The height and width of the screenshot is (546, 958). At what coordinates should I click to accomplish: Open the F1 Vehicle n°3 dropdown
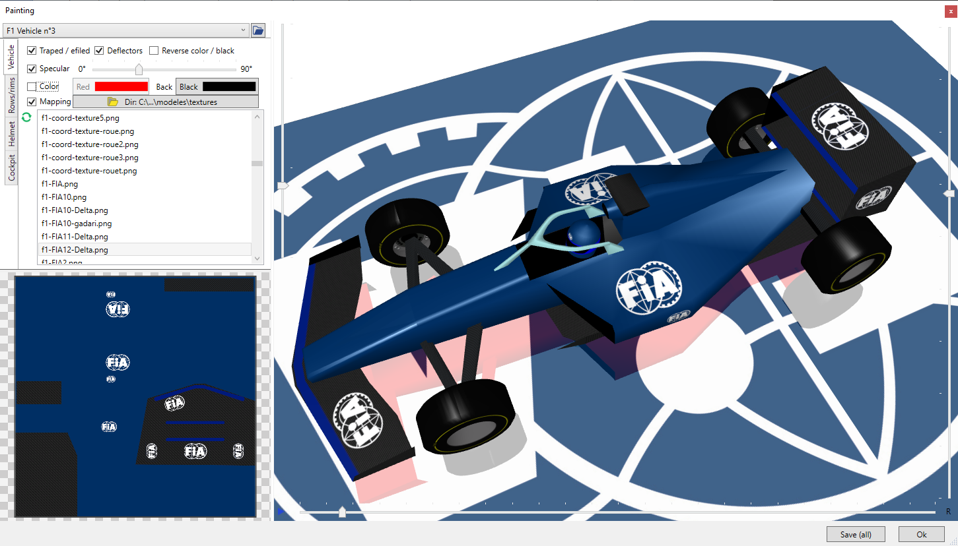(x=125, y=30)
